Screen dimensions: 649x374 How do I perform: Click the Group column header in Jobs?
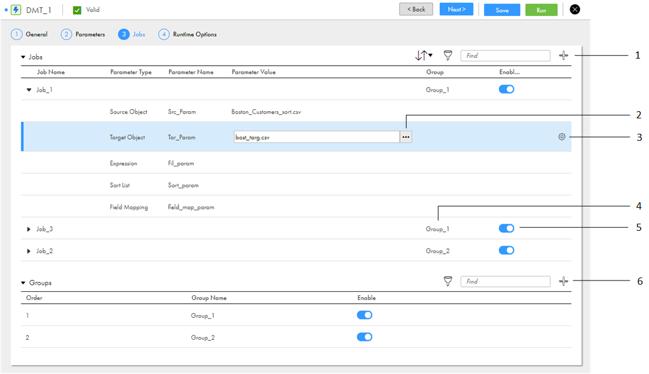[434, 72]
